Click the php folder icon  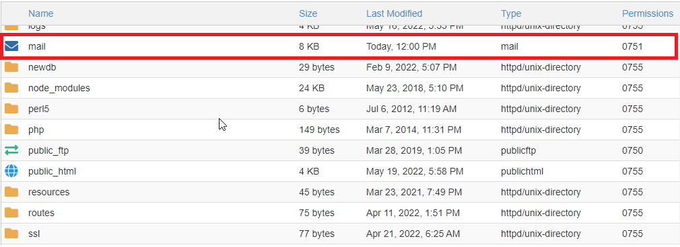(11, 130)
